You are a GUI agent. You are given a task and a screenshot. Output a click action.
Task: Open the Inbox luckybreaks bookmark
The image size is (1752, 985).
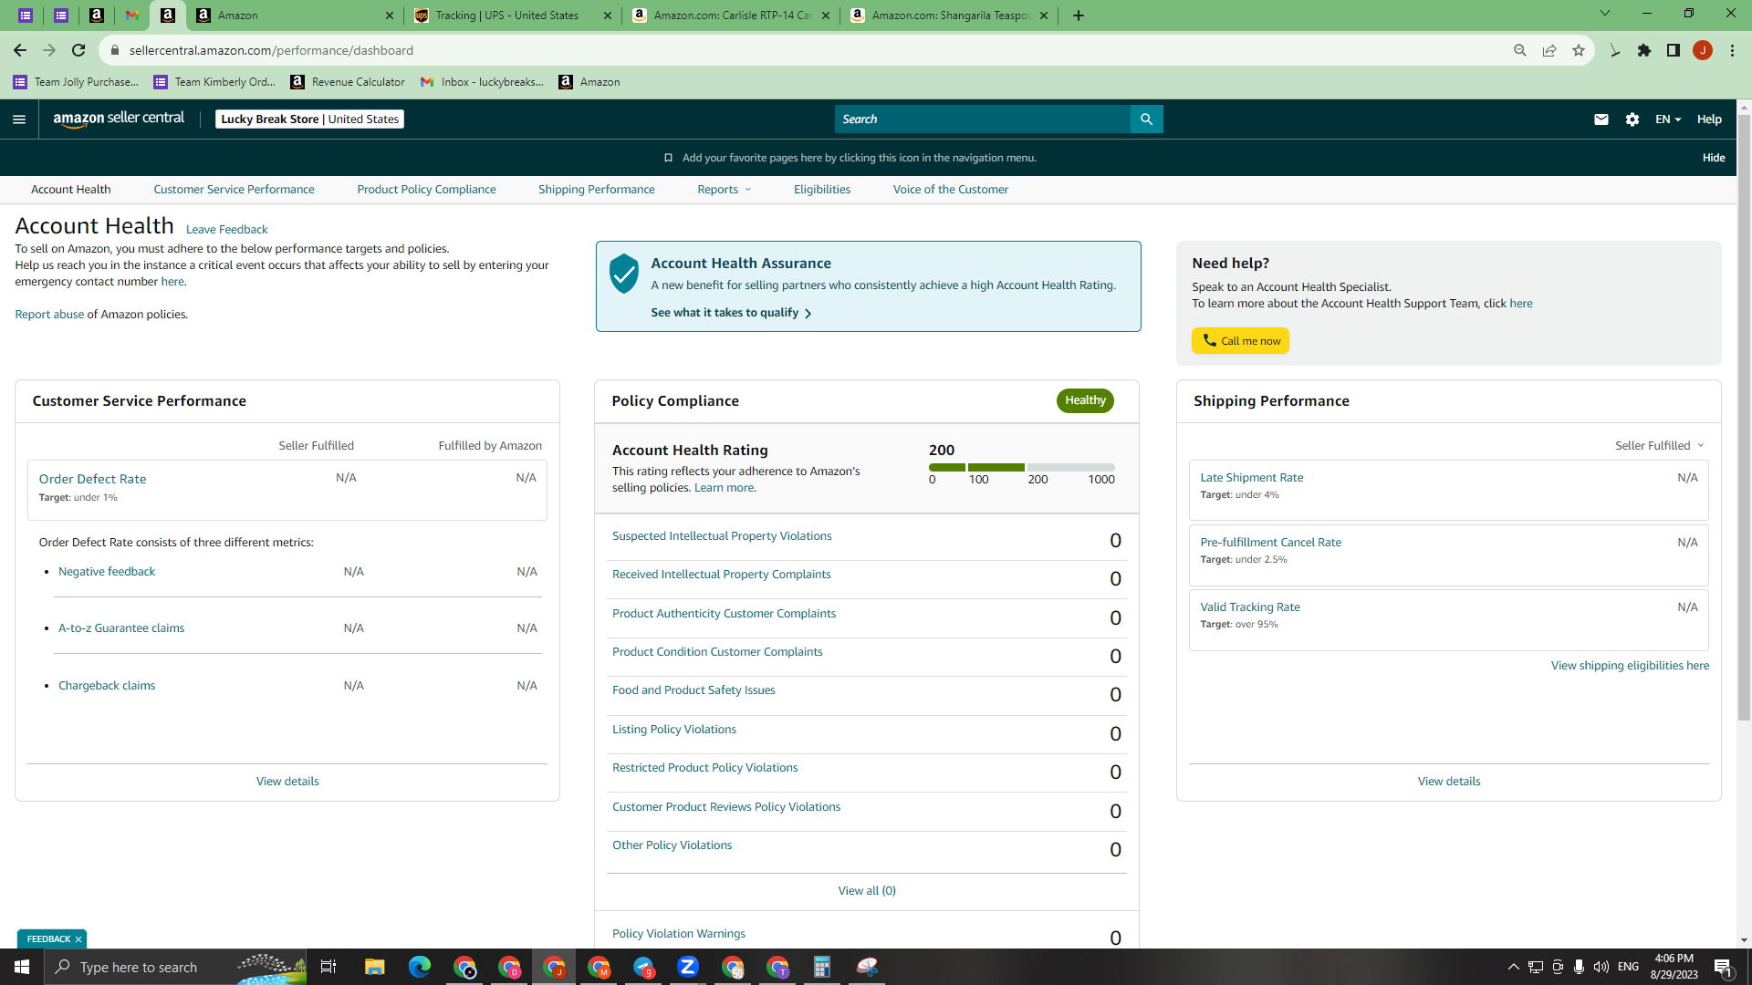482,82
